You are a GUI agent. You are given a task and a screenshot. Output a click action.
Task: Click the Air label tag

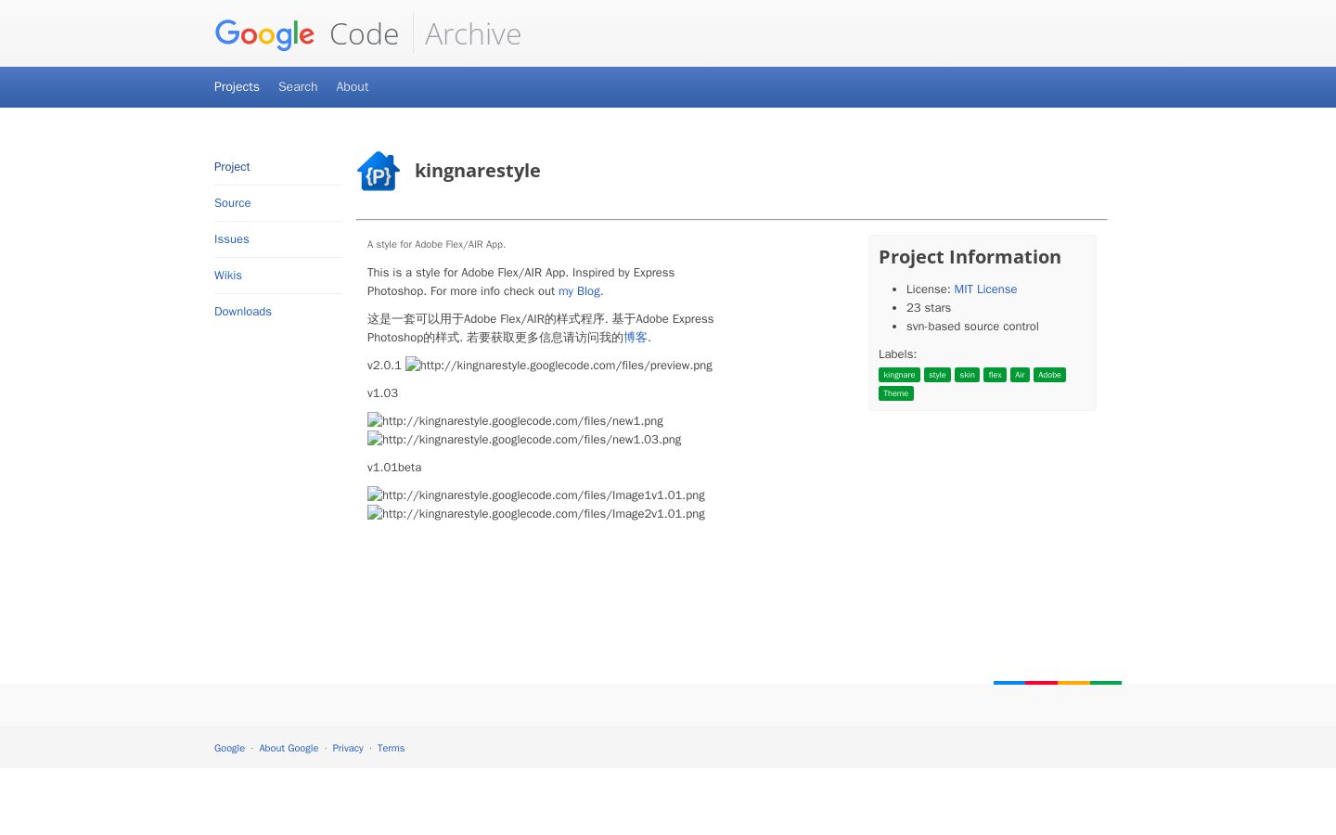1020,375
